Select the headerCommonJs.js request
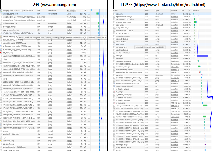 [163, 36]
